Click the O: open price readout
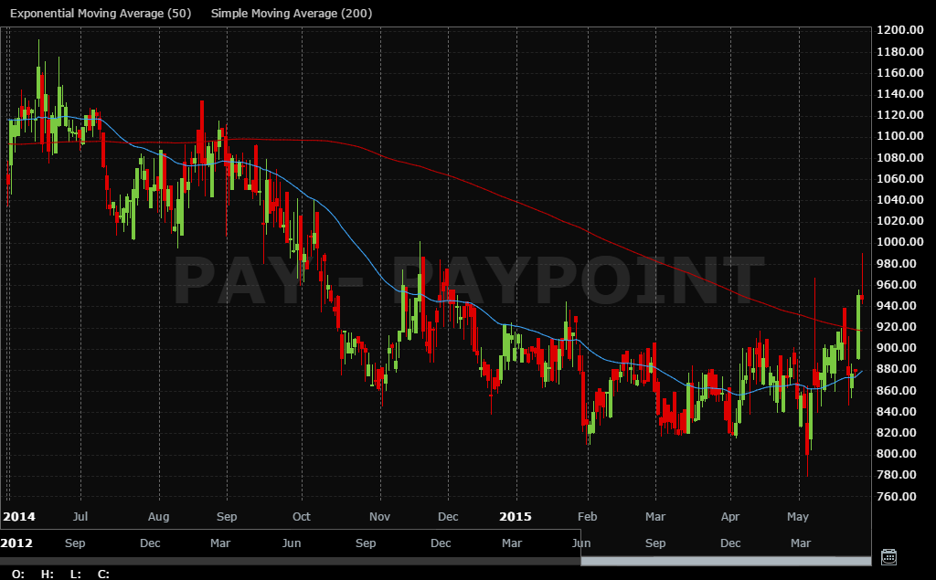936x580 pixels. tap(18, 574)
